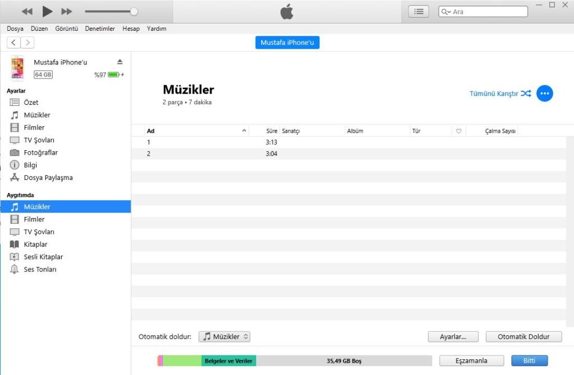Image resolution: width=574 pixels, height=375 pixels.
Task: Sort by the Çalma Sayısı column header
Action: (x=500, y=131)
